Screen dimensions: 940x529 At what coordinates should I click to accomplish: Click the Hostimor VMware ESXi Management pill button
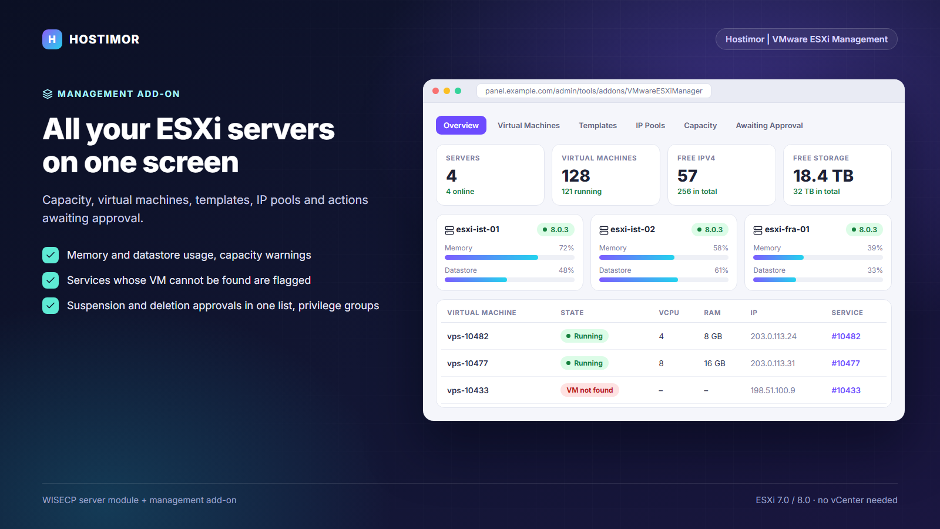807,39
